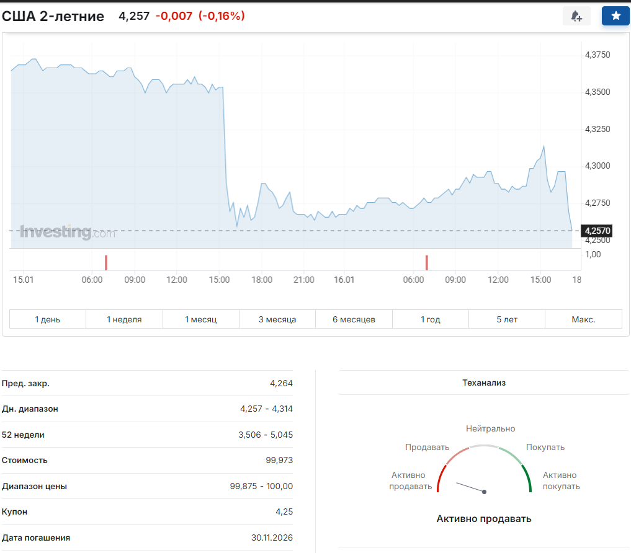The image size is (631, 553).
Task: Click the price range 99,875 - 100,00
Action: point(262,486)
